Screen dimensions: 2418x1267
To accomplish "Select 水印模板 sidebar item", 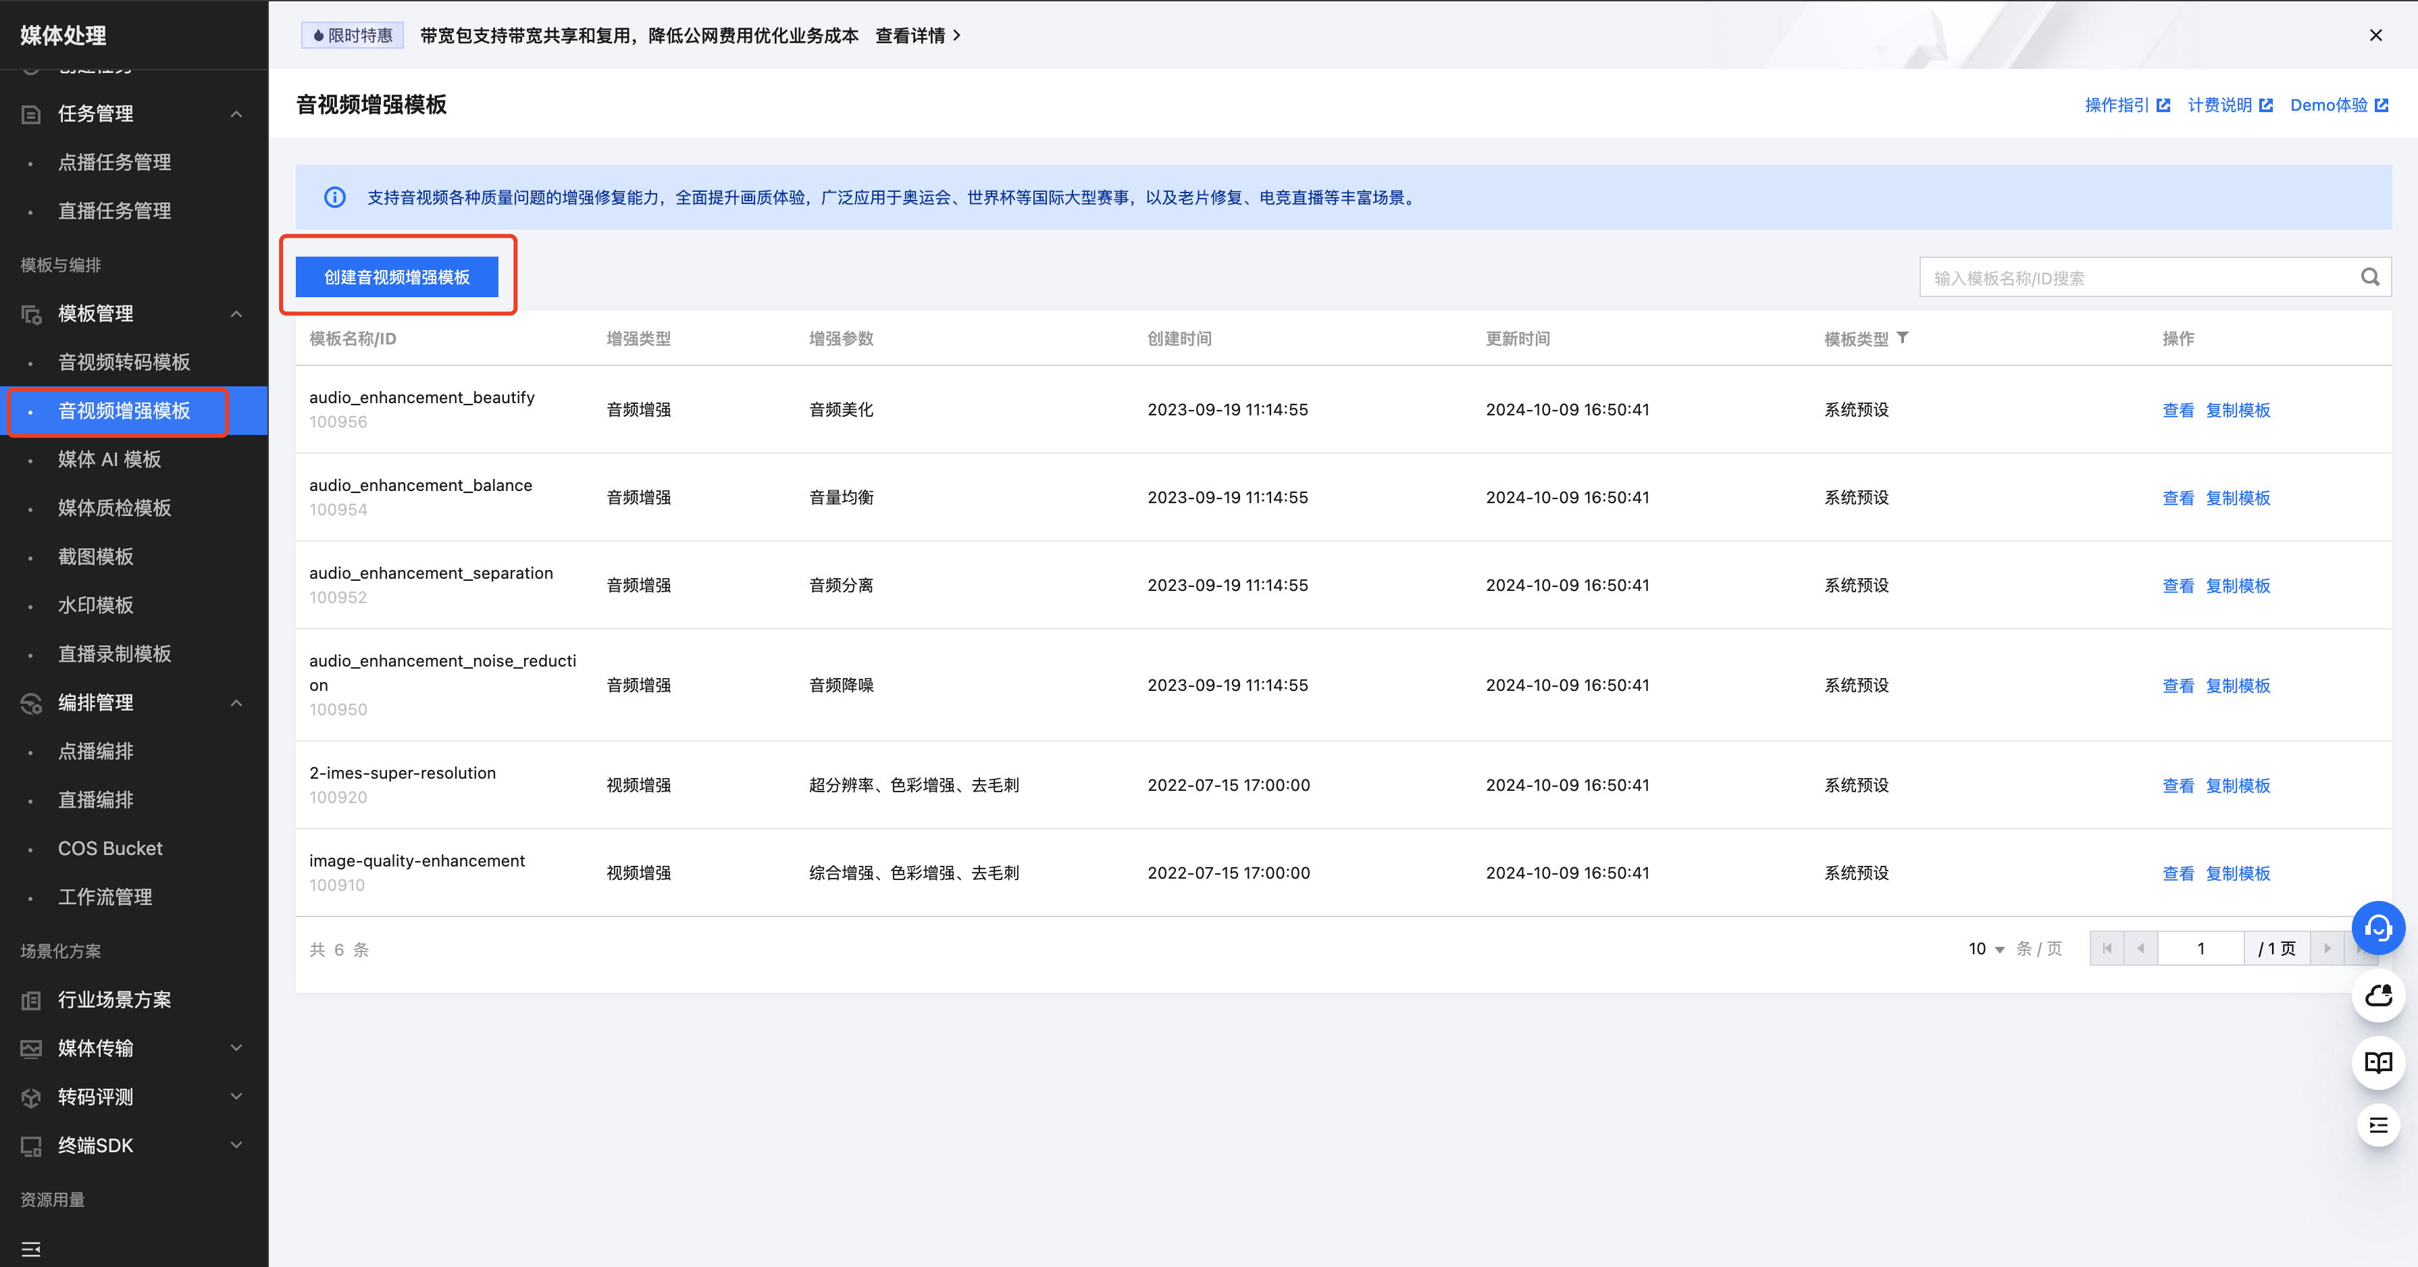I will pos(96,605).
